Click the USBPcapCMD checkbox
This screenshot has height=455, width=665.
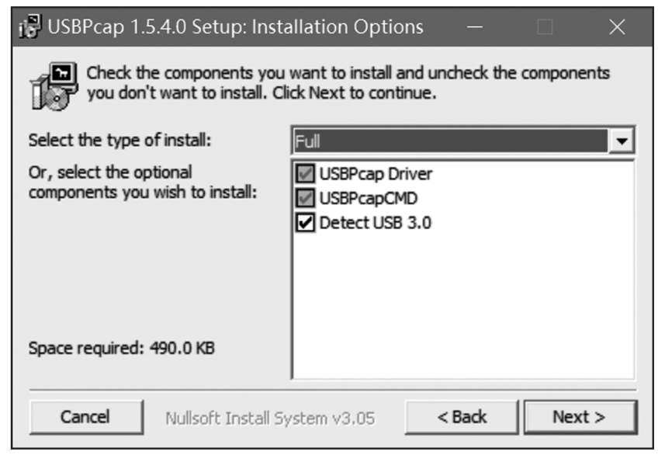click(x=307, y=199)
